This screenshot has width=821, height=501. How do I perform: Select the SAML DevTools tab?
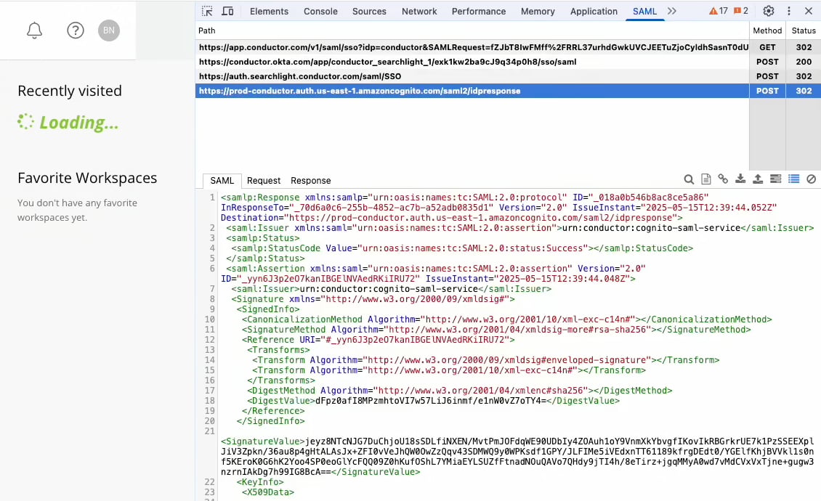[x=644, y=11]
